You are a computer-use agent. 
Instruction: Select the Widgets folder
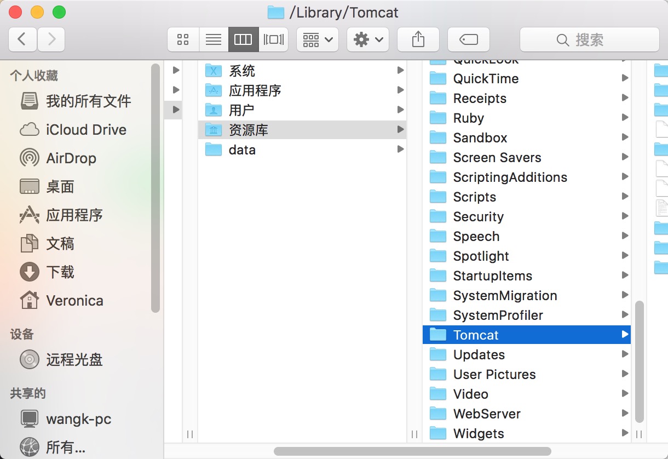coord(527,433)
